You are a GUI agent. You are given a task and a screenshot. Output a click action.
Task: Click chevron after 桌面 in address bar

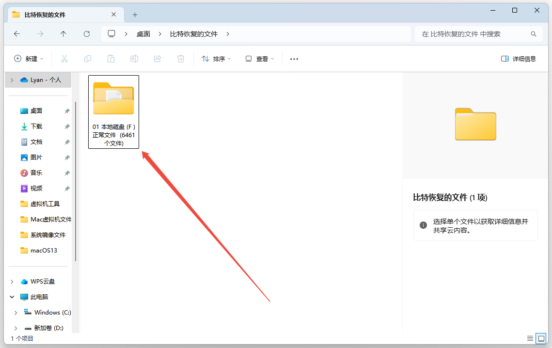pos(160,34)
